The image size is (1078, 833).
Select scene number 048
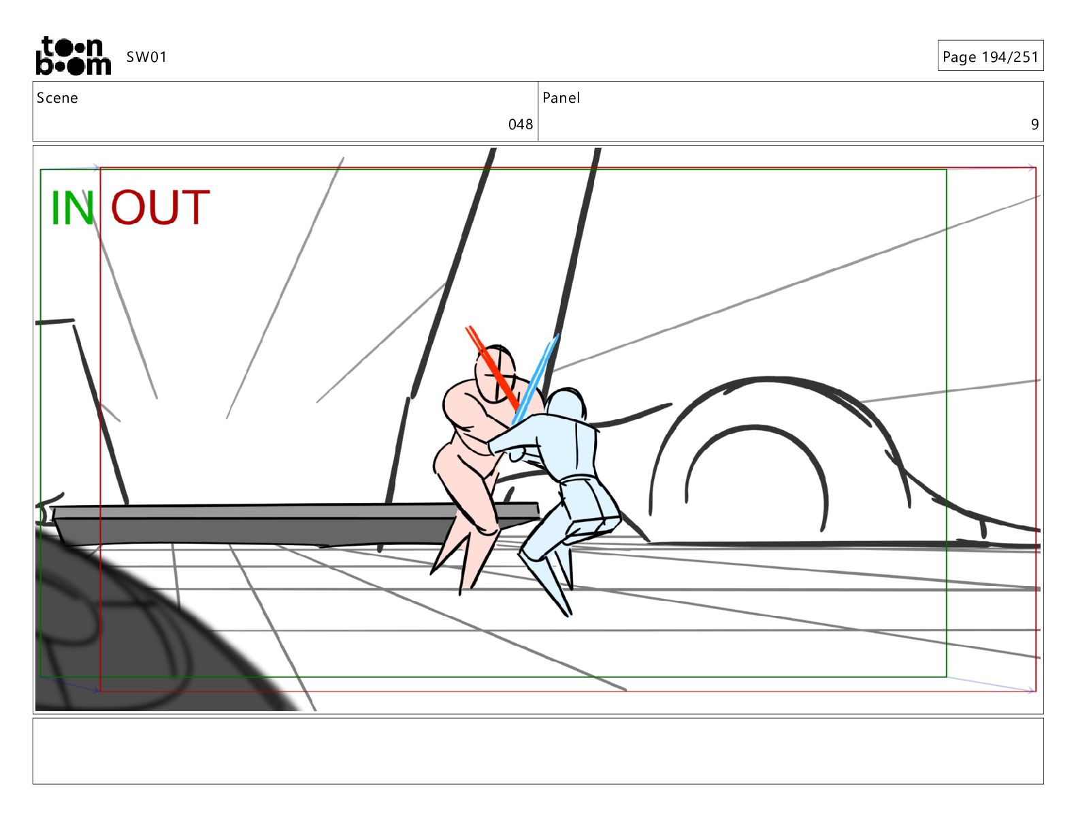click(x=521, y=125)
